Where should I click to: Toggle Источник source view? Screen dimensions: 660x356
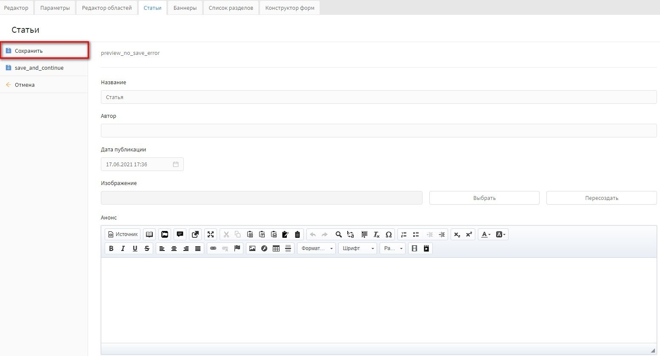click(x=123, y=234)
